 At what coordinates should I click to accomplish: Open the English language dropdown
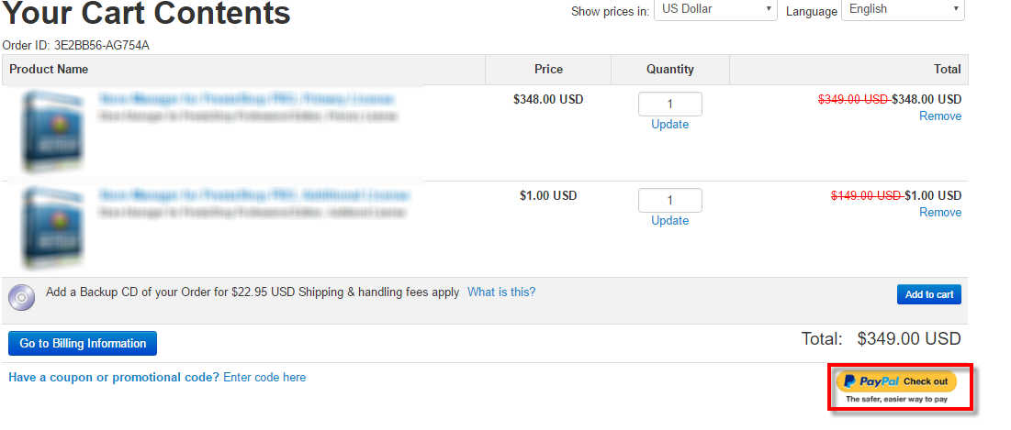click(903, 10)
